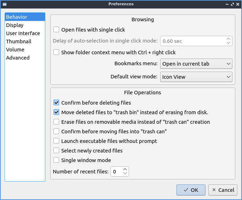Expand the Default view mode dropdown
The width and height of the screenshot is (242, 200).
point(196,77)
